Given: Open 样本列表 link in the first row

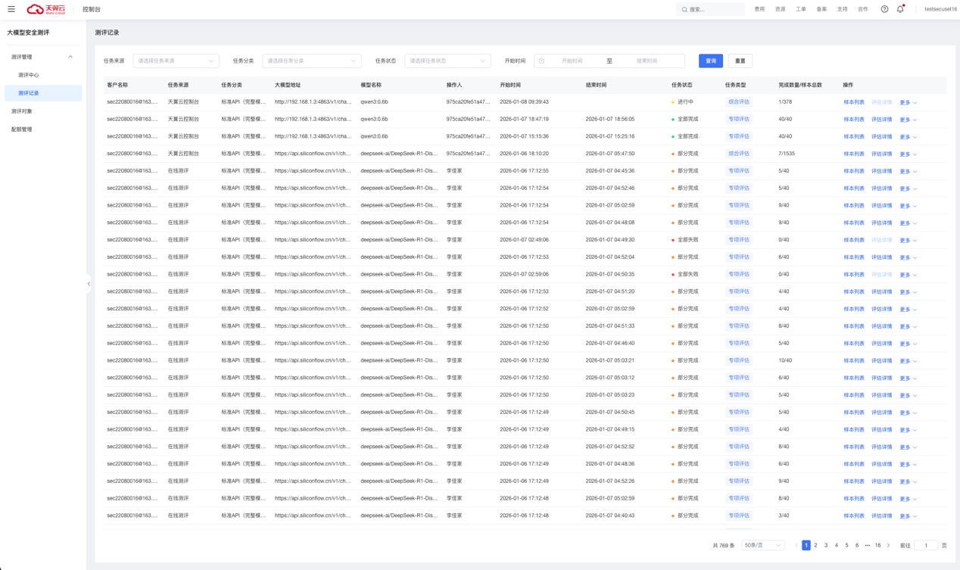Looking at the screenshot, I should [854, 102].
